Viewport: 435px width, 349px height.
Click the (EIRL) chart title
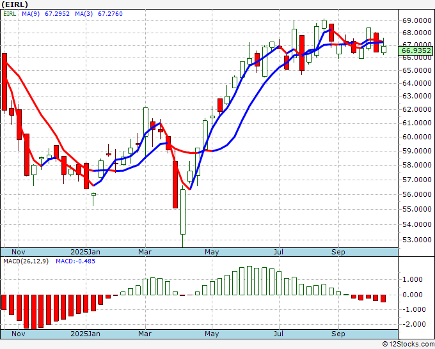point(15,4)
